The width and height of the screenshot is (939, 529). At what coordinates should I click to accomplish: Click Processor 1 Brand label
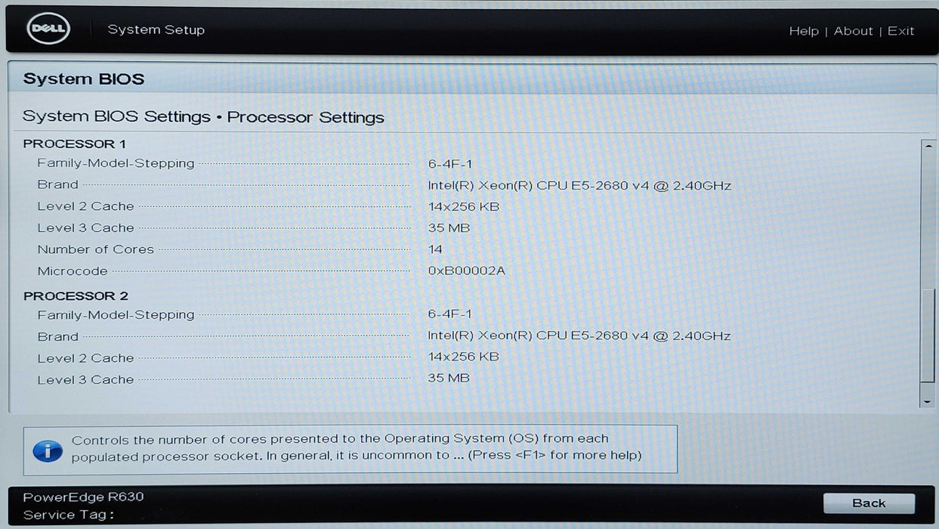coord(57,184)
